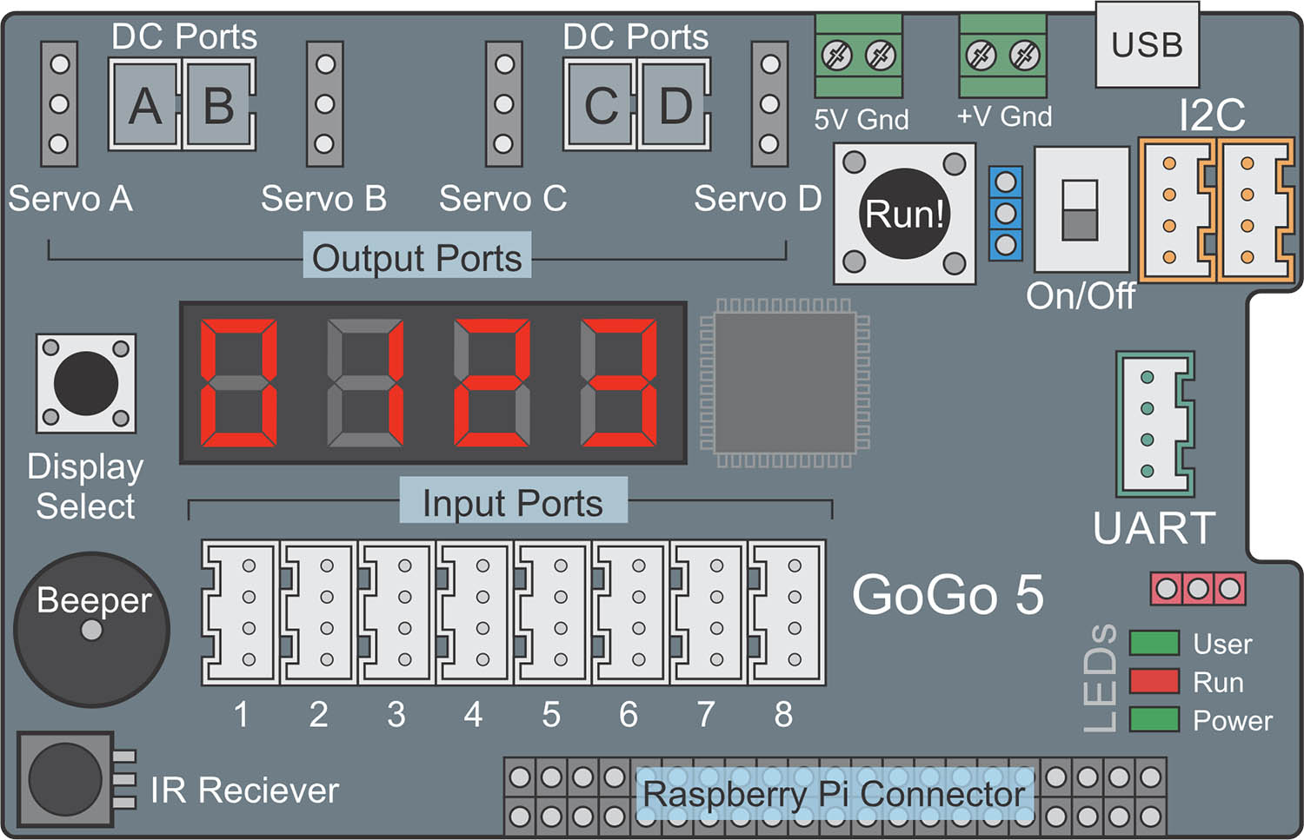The height and width of the screenshot is (840, 1304).
Task: Click the red Run LED
Action: [1154, 681]
